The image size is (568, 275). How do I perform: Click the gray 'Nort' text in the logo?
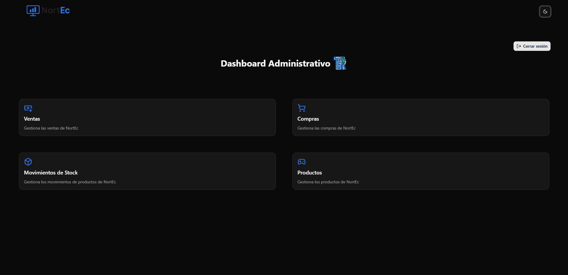(x=51, y=11)
